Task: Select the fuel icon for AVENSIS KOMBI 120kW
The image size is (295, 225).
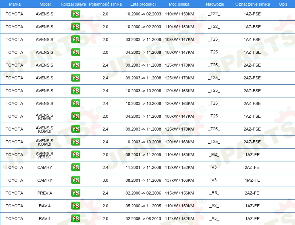Action: click(x=75, y=142)
